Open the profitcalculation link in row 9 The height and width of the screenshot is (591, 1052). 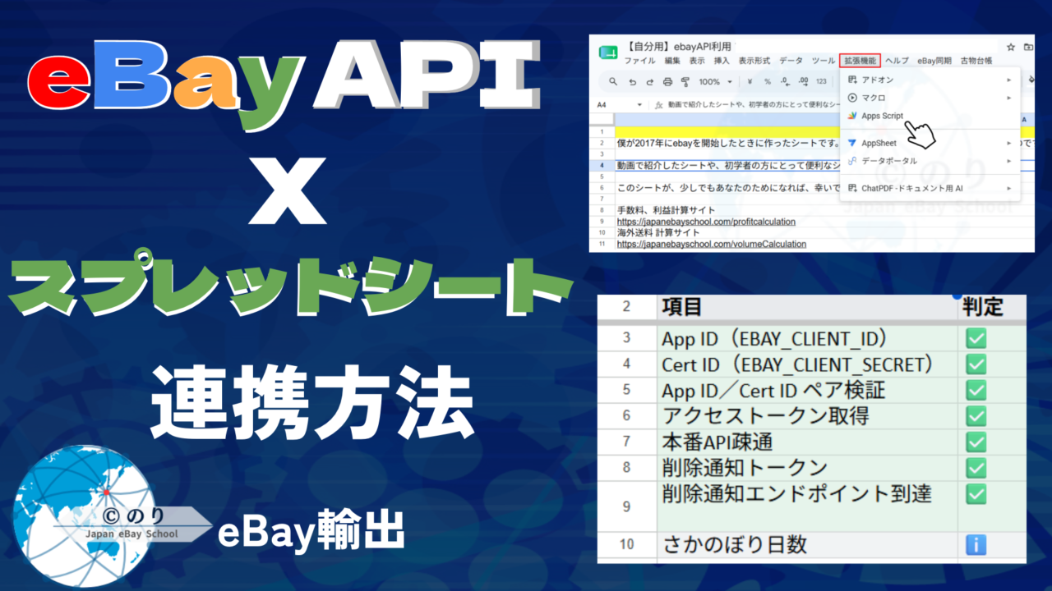[x=706, y=222]
